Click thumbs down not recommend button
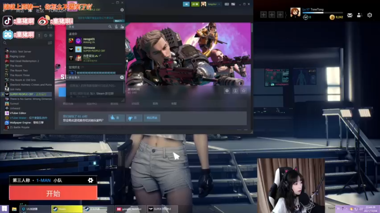 (x=134, y=118)
